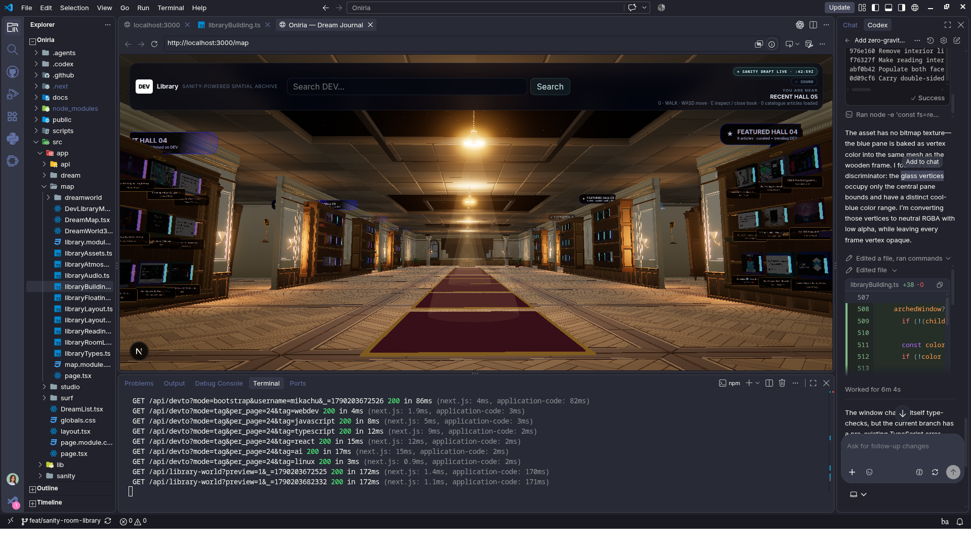The width and height of the screenshot is (971, 547).
Task: Focus the Search DEV input field
Action: [407, 87]
